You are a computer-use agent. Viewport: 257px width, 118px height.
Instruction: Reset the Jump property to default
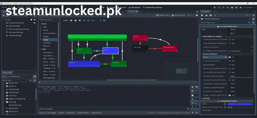click(x=226, y=57)
